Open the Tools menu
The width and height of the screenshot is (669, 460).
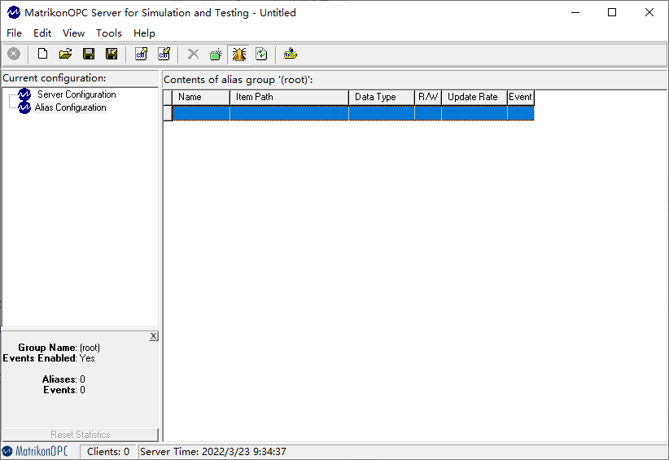[109, 33]
